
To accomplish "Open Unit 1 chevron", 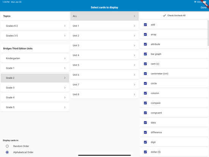I will click(134, 26).
